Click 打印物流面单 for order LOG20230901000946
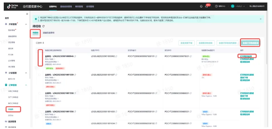The width and height of the screenshot is (272, 129). click(246, 56)
